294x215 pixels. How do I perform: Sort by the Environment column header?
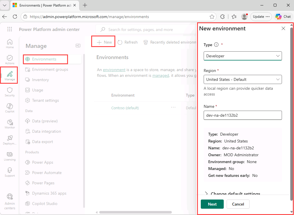tap(123, 95)
